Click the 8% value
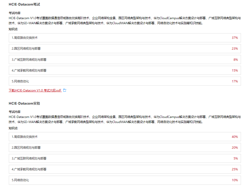The image size is (247, 187). pyautogui.click(x=236, y=60)
